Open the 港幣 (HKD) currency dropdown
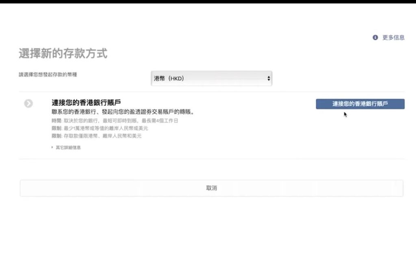 coord(211,79)
